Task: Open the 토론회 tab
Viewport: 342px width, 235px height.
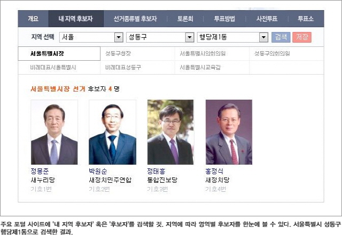Action: (x=185, y=19)
